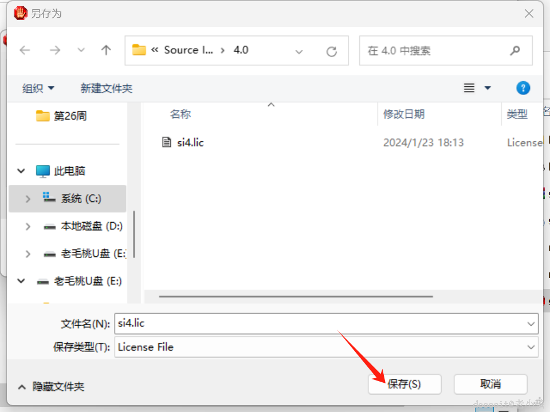Go up to the parent folder
The height and width of the screenshot is (412, 550).
pos(106,50)
